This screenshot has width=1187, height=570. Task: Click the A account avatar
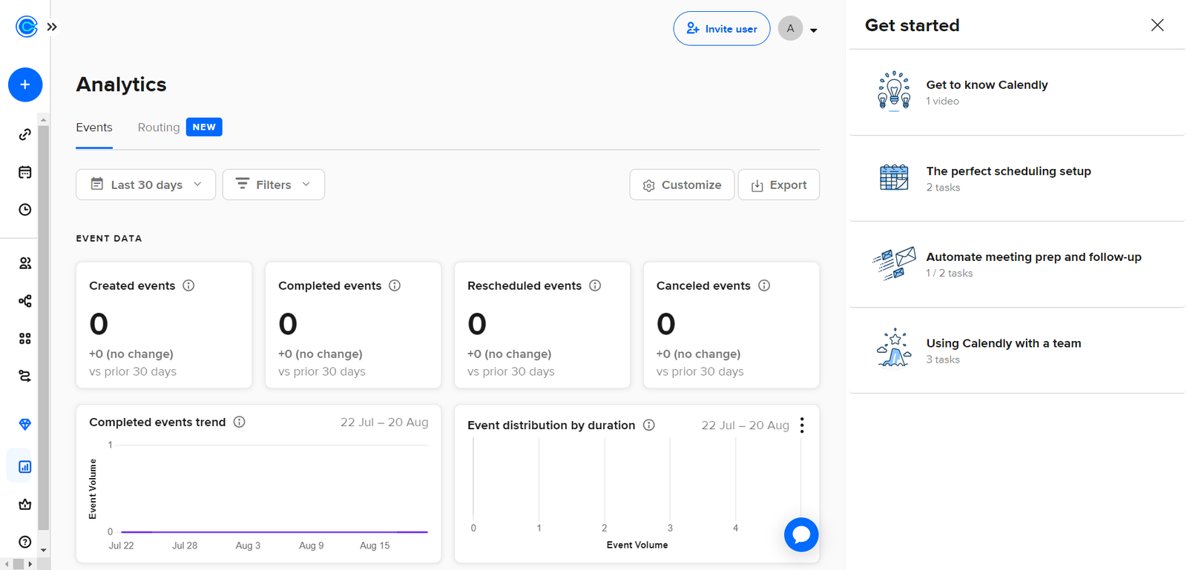click(790, 28)
